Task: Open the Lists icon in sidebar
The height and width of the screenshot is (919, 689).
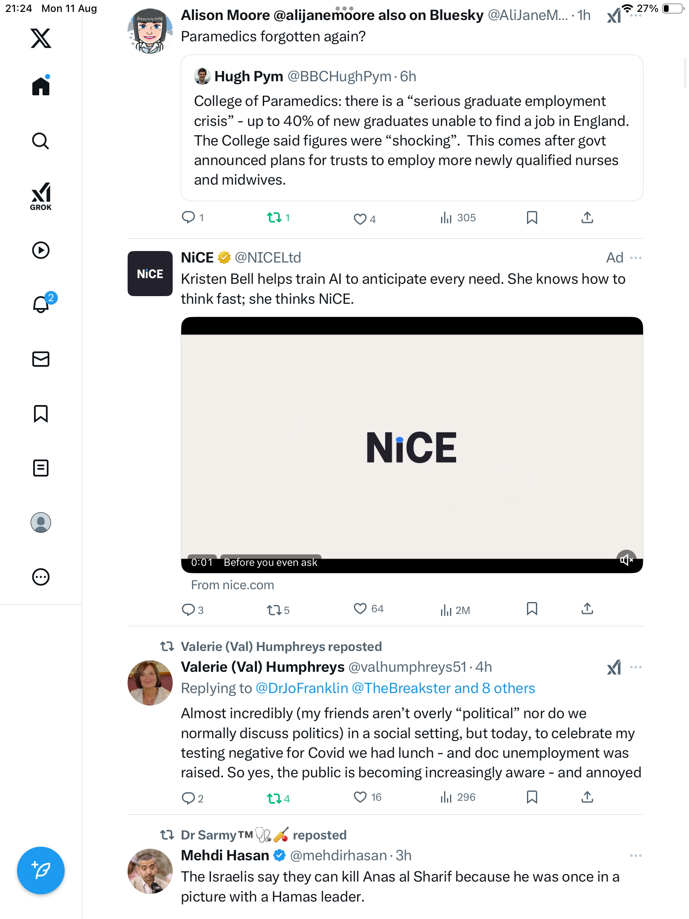Action: point(41,468)
